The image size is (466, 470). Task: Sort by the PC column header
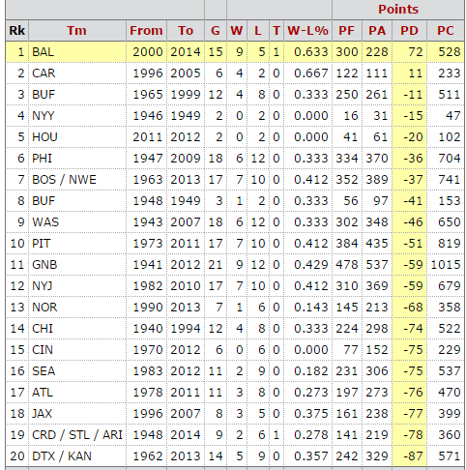click(446, 31)
